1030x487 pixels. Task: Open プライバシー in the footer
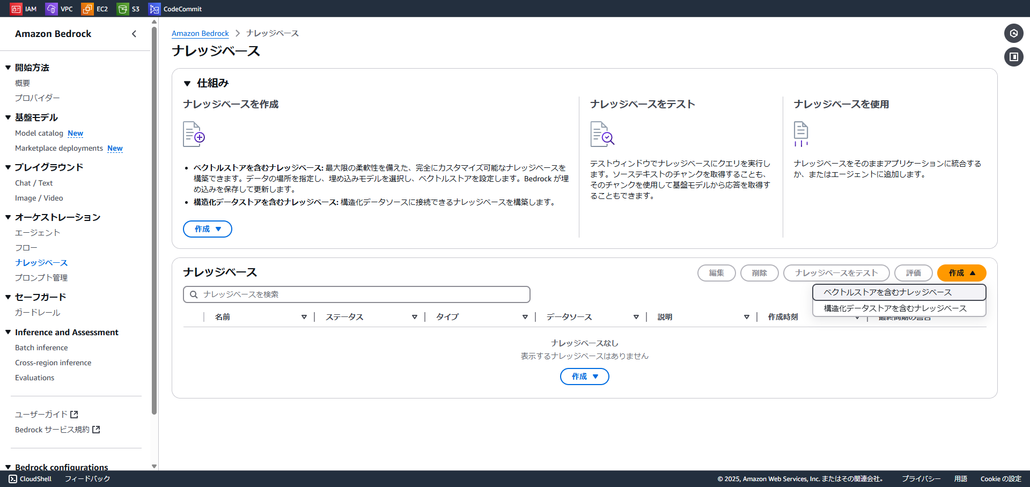(921, 479)
